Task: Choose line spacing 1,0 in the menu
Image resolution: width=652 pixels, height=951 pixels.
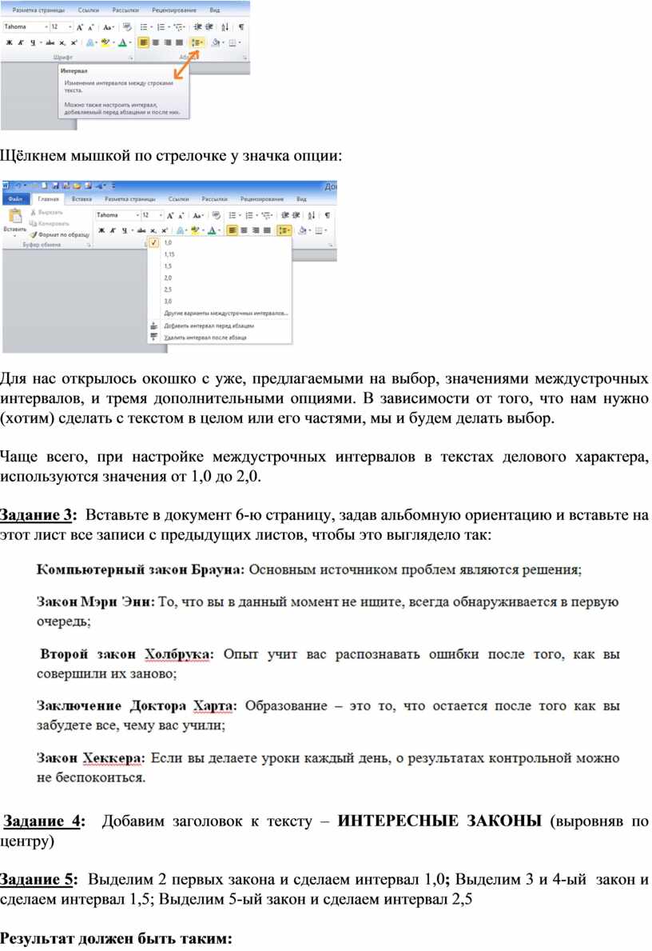Action: pyautogui.click(x=168, y=242)
